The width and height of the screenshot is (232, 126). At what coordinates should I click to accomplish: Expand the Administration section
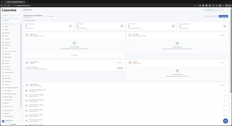pyautogui.click(x=18, y=107)
